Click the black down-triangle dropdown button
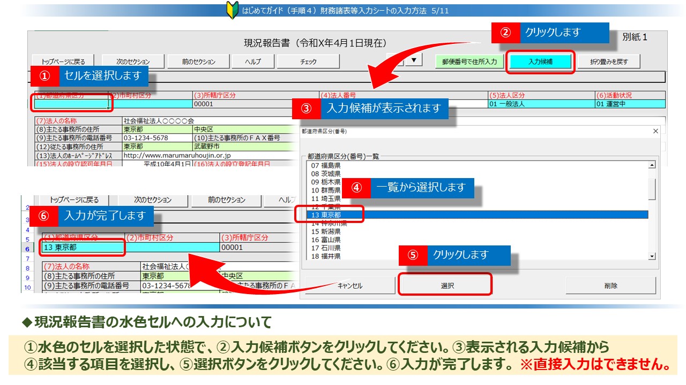The image size is (686, 385). pos(414,60)
